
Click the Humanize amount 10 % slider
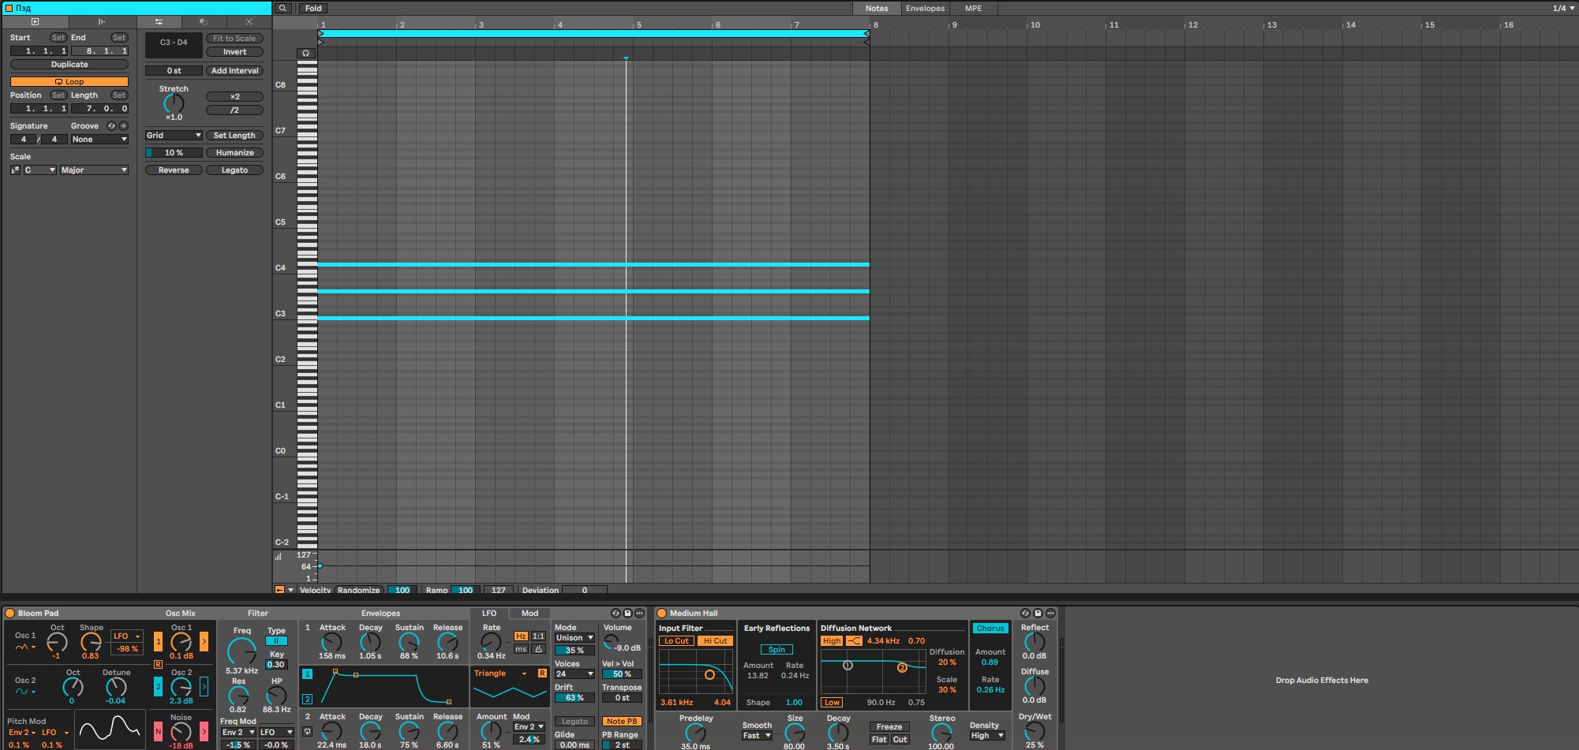coord(174,153)
